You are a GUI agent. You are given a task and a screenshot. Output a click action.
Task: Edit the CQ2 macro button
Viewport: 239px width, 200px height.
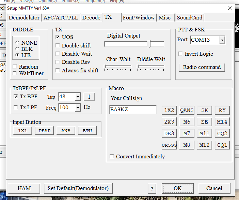click(222, 133)
